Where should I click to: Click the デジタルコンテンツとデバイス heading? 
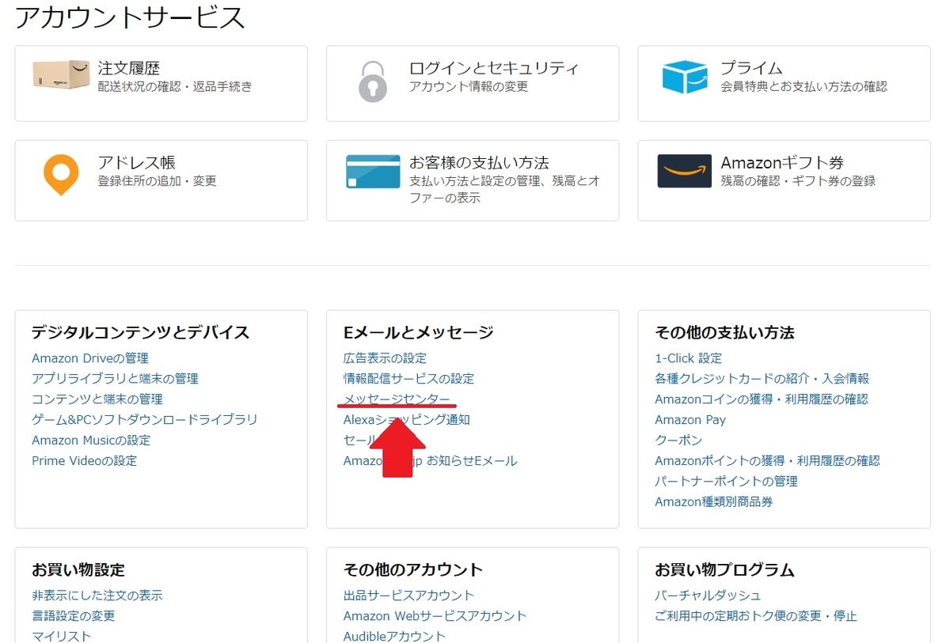pyautogui.click(x=141, y=332)
